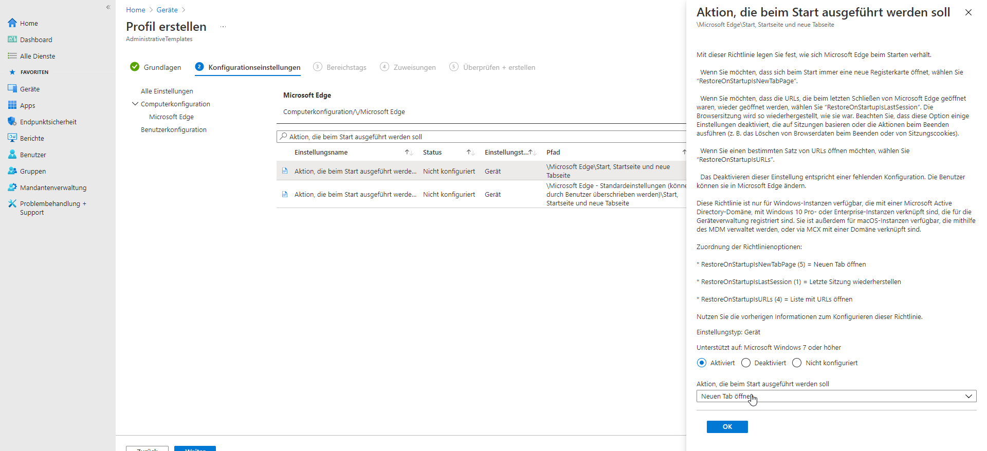Open the Problembehandlung + Support tools icon
Screen dimensions: 987x451
12,204
